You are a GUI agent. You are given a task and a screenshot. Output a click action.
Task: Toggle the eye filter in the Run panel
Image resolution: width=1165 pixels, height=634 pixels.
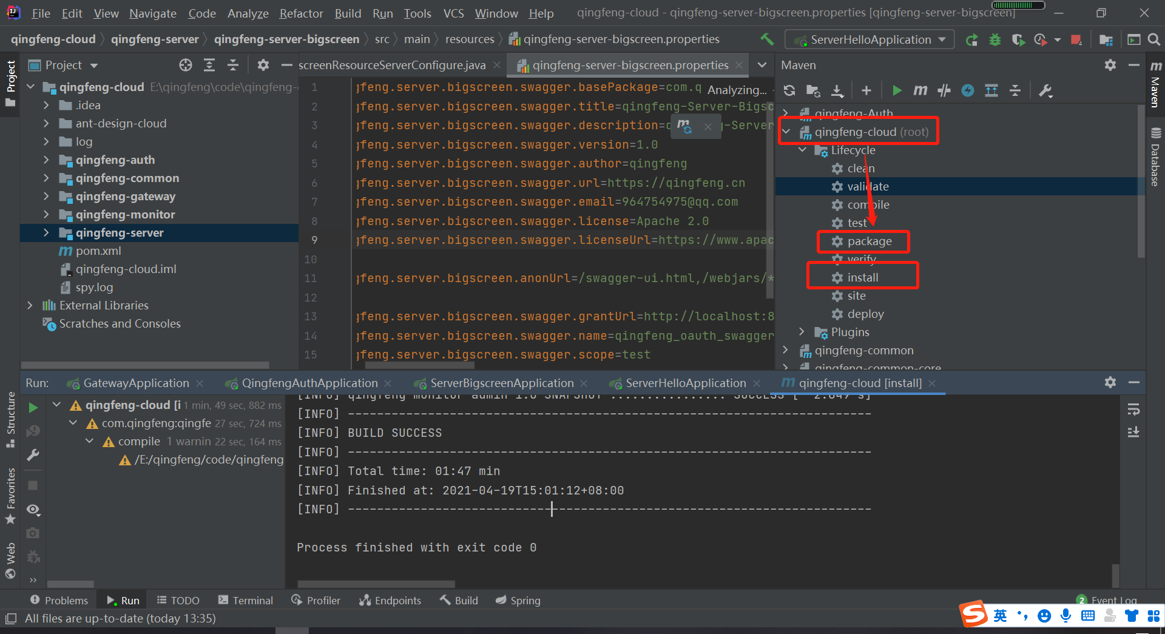click(33, 510)
